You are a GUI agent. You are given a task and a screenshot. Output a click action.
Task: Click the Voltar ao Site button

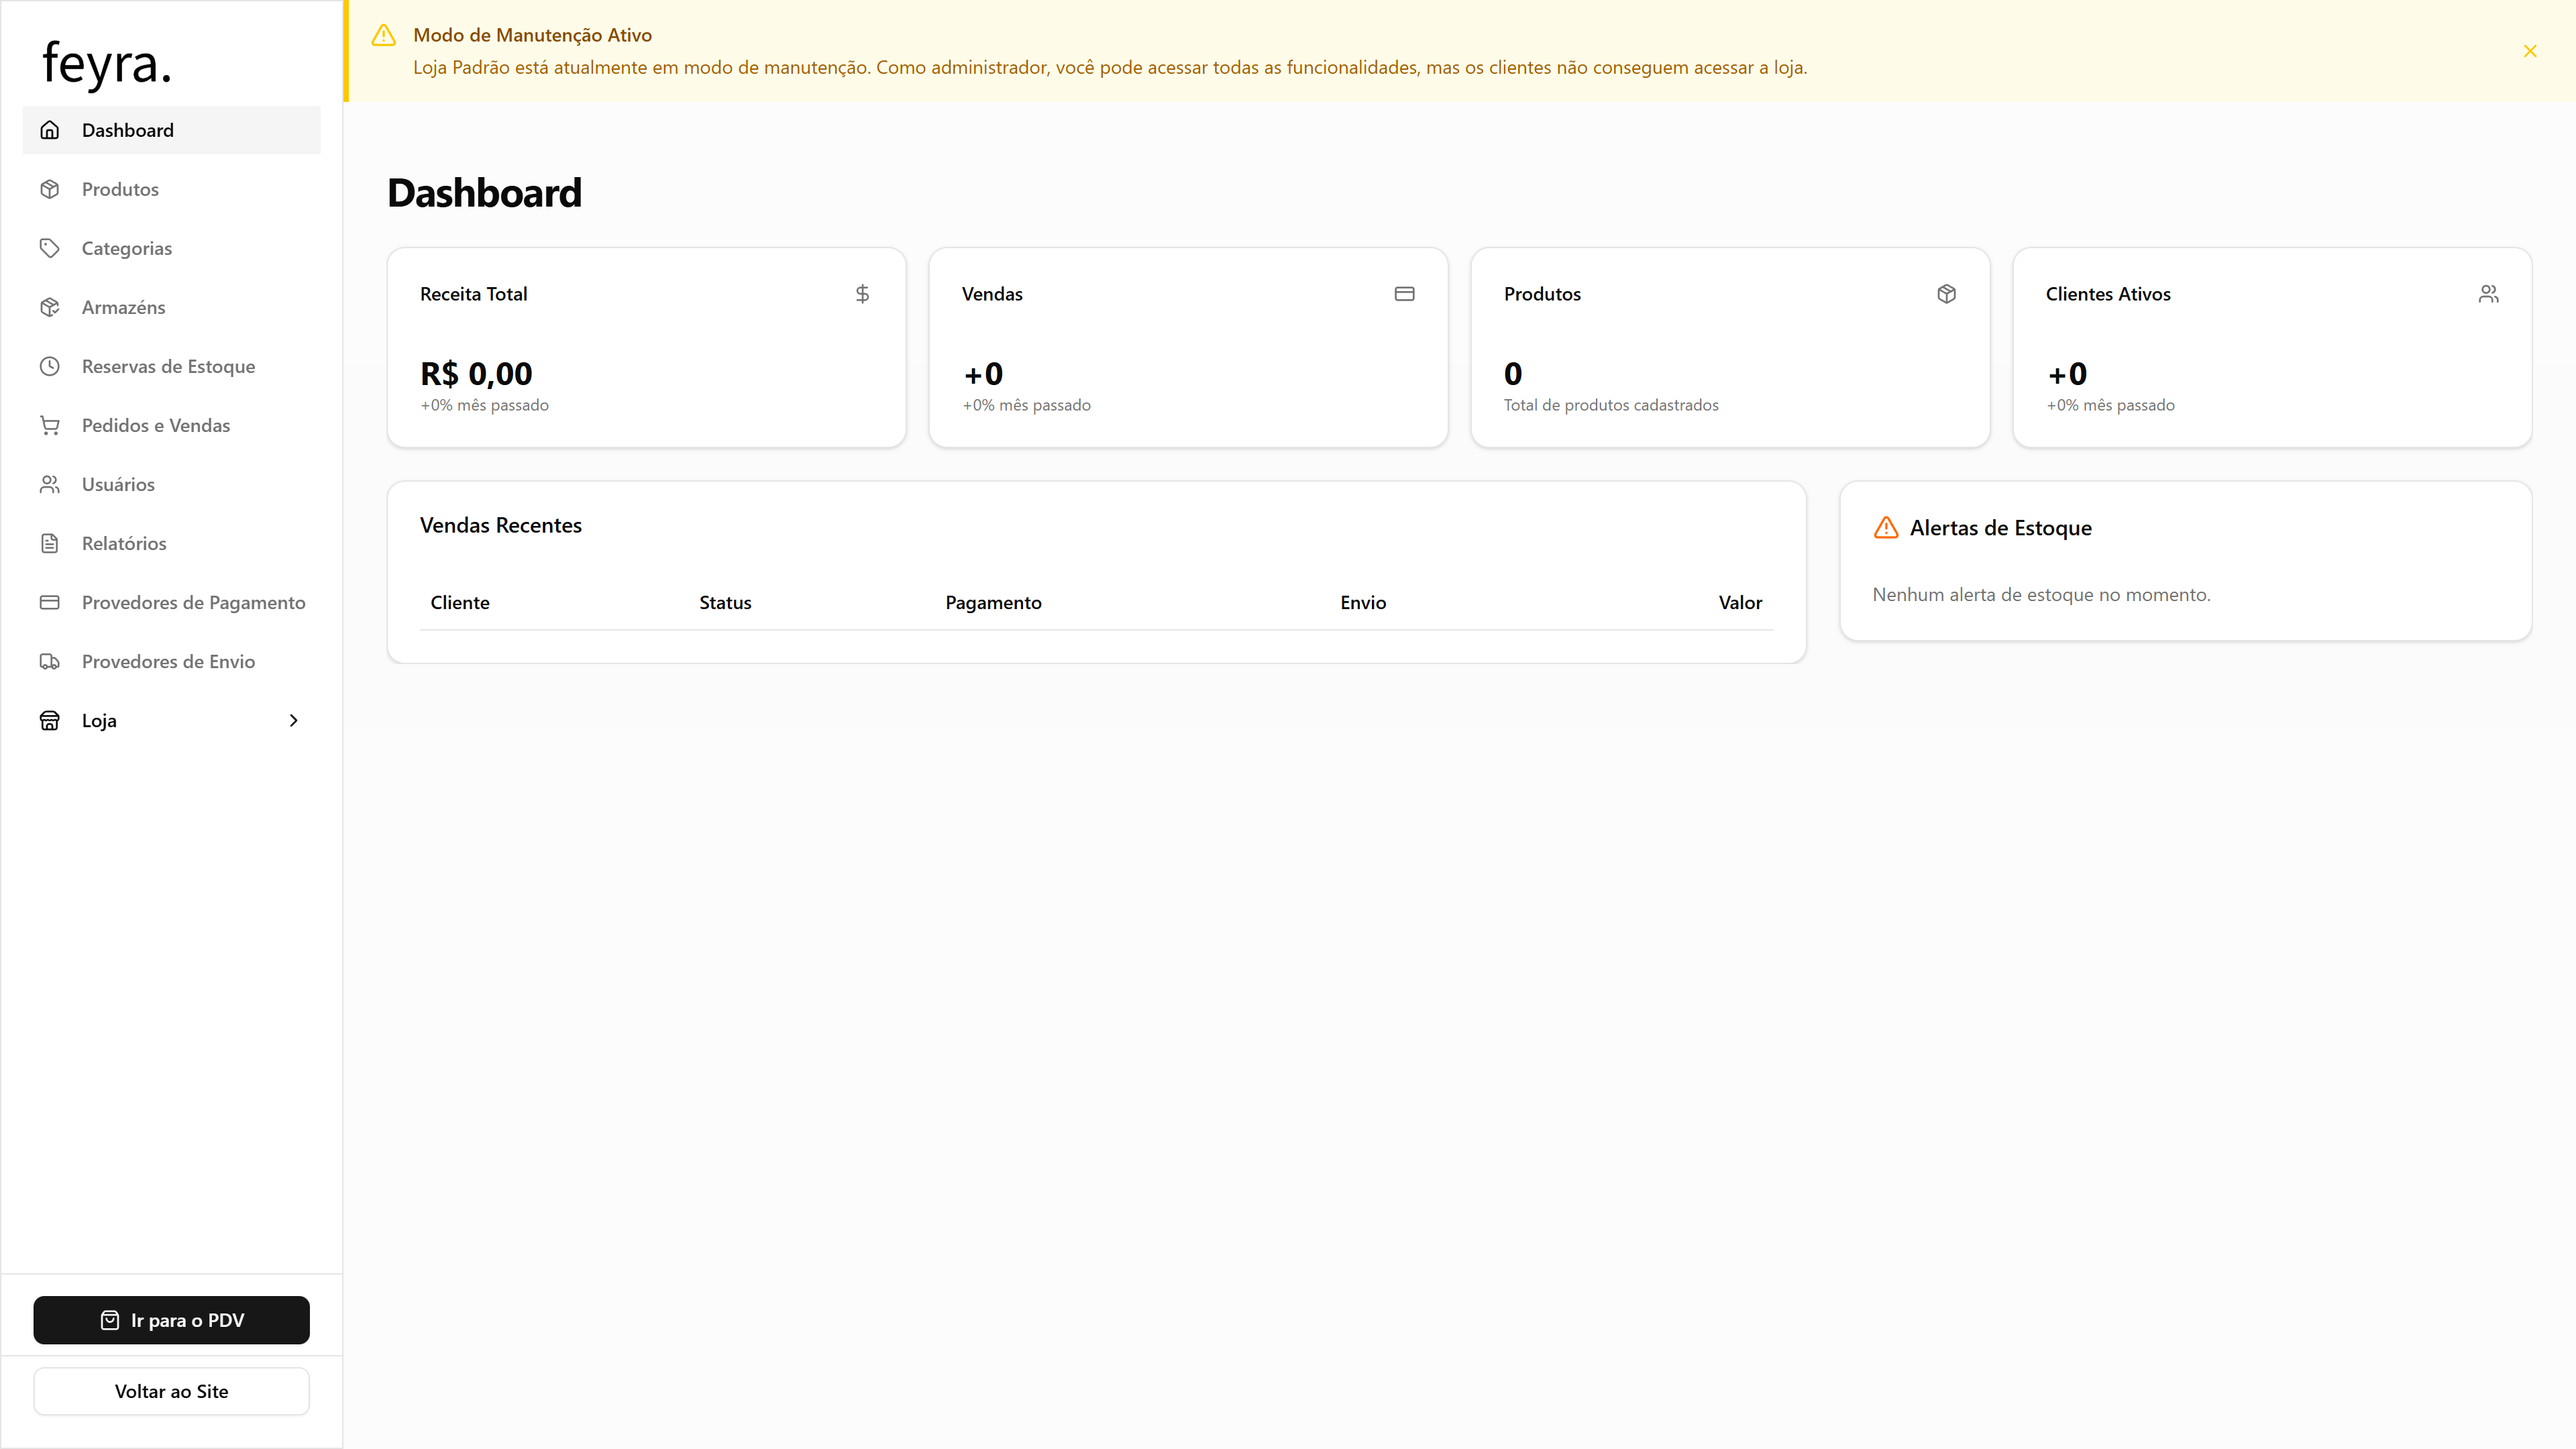[171, 1391]
